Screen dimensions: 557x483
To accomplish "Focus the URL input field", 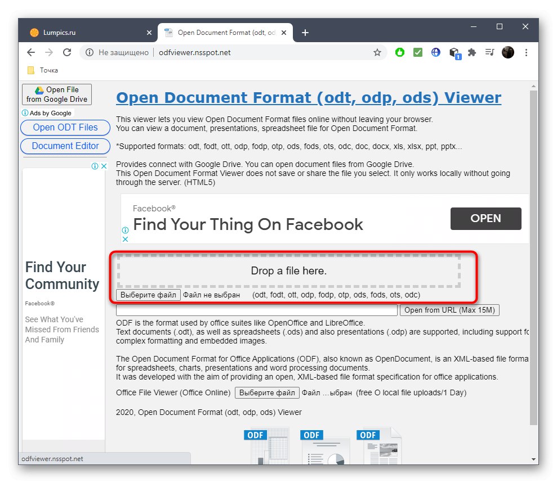I will pyautogui.click(x=256, y=310).
